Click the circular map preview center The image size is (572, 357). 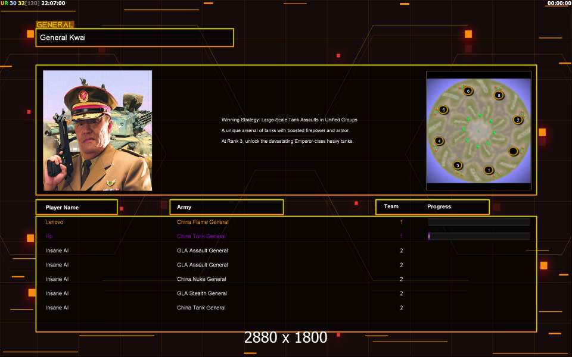[x=478, y=131]
